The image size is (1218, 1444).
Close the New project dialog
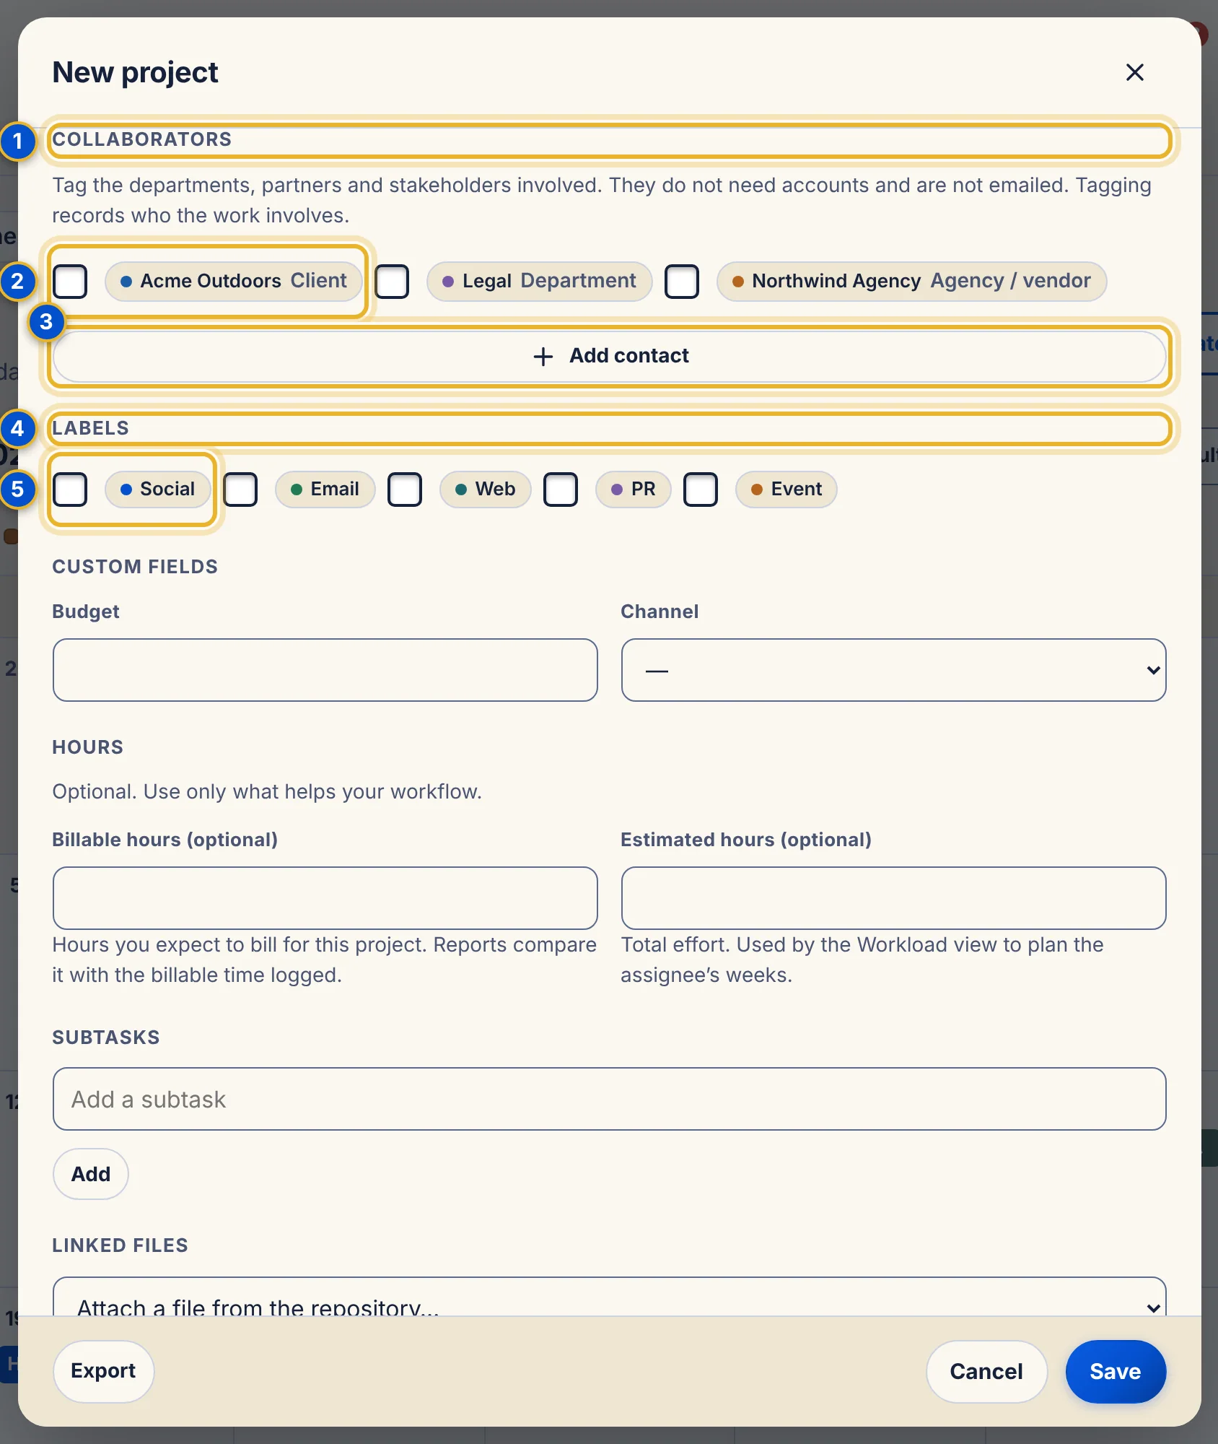(x=1134, y=72)
